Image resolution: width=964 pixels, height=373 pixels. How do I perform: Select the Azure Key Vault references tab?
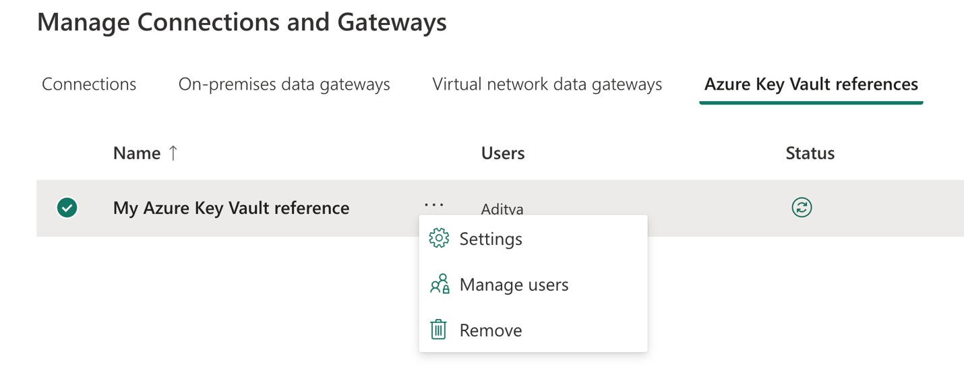(811, 84)
